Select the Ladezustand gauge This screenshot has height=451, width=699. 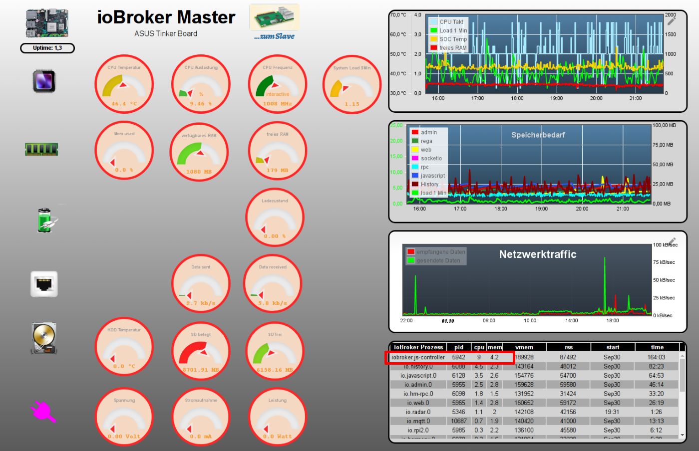(x=275, y=217)
